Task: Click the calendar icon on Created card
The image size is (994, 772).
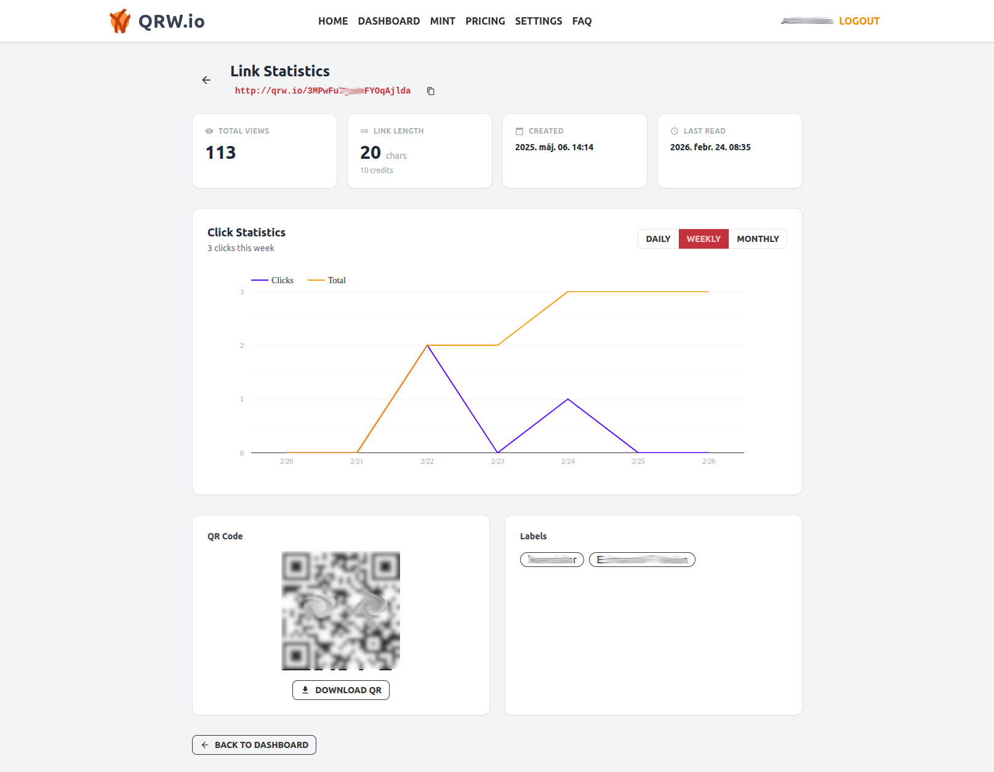Action: pos(519,131)
